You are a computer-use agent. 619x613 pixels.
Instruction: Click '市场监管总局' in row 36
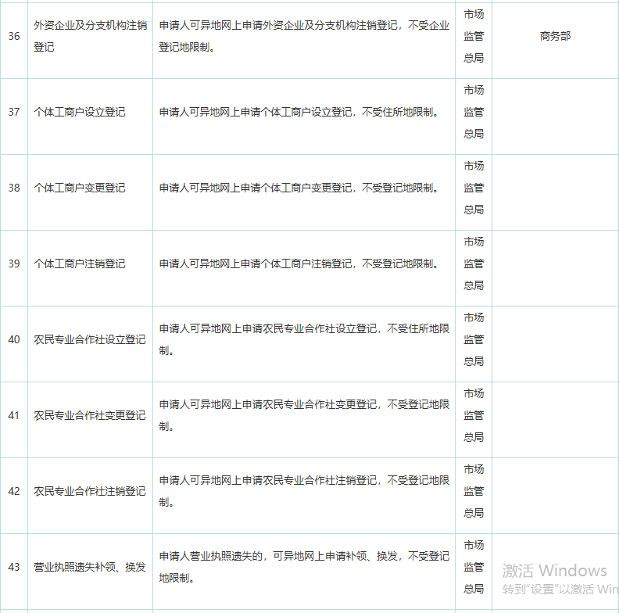(x=474, y=36)
